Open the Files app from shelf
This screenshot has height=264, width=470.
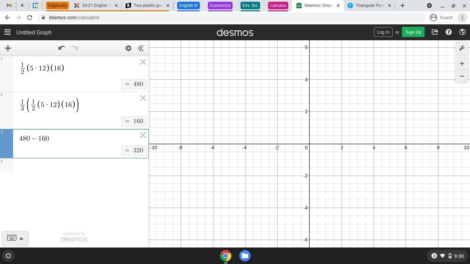coord(245,256)
